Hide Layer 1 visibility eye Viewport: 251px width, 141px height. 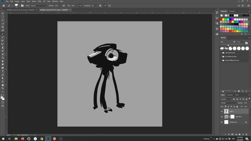coord(222,111)
